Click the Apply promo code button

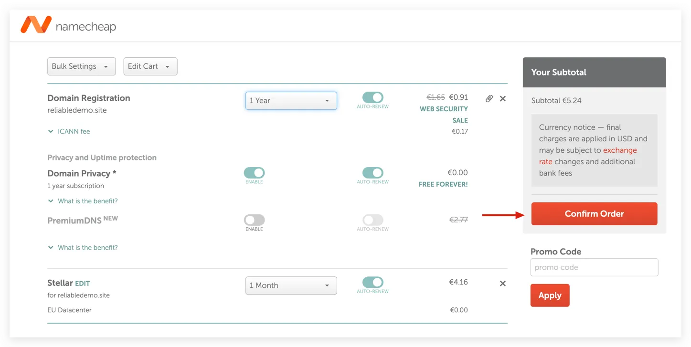(x=550, y=295)
